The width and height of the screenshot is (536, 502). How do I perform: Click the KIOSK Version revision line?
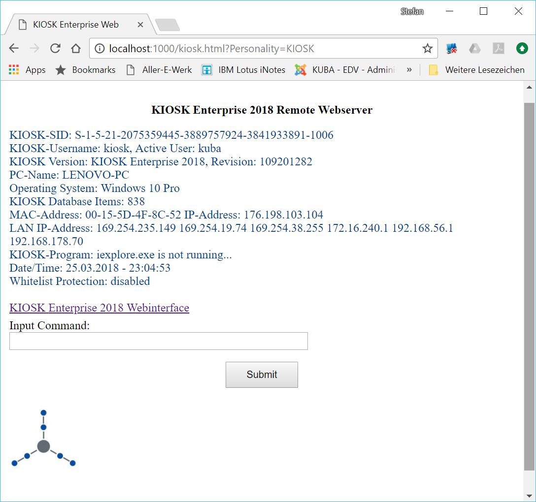161,161
